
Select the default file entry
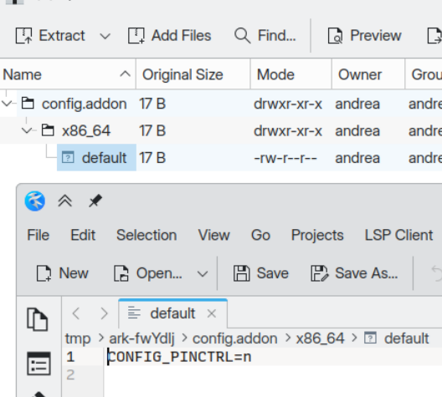coord(97,158)
